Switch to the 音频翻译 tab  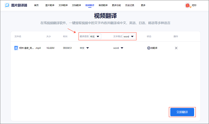tap(103, 5)
